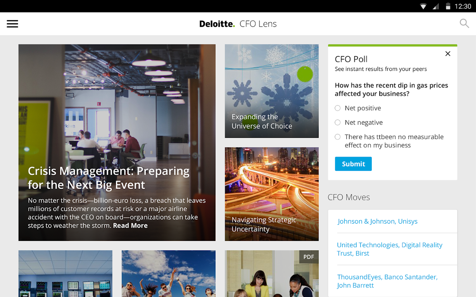Open ThousandEyes, Banco Santander link
This screenshot has width=476, height=297.
pos(387,281)
